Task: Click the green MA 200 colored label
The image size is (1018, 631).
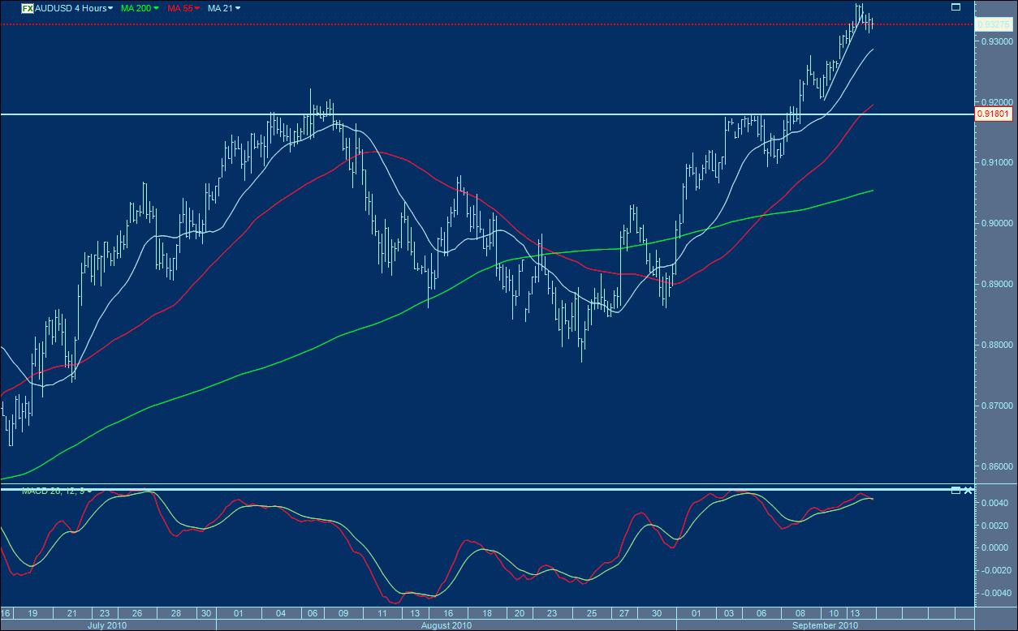Action: pos(134,7)
